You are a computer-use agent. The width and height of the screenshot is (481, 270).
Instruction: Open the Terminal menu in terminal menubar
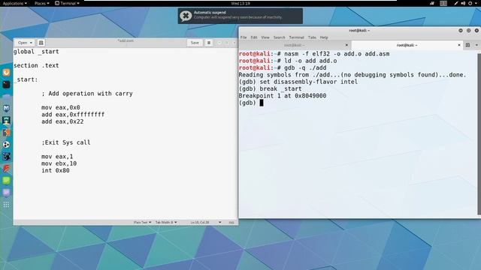point(296,37)
